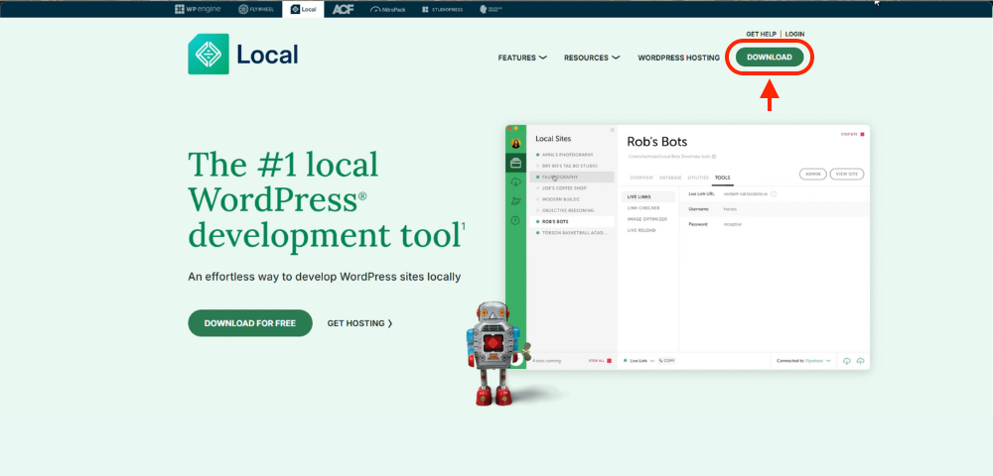Click the Get Help link
The width and height of the screenshot is (993, 476).
point(762,34)
